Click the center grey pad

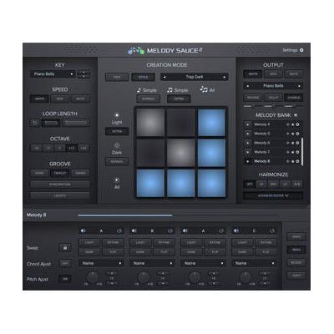tap(180, 153)
